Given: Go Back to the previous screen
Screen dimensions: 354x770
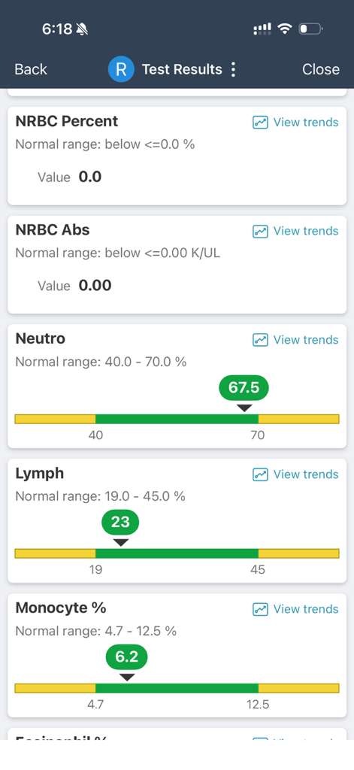Looking at the screenshot, I should click(x=31, y=69).
